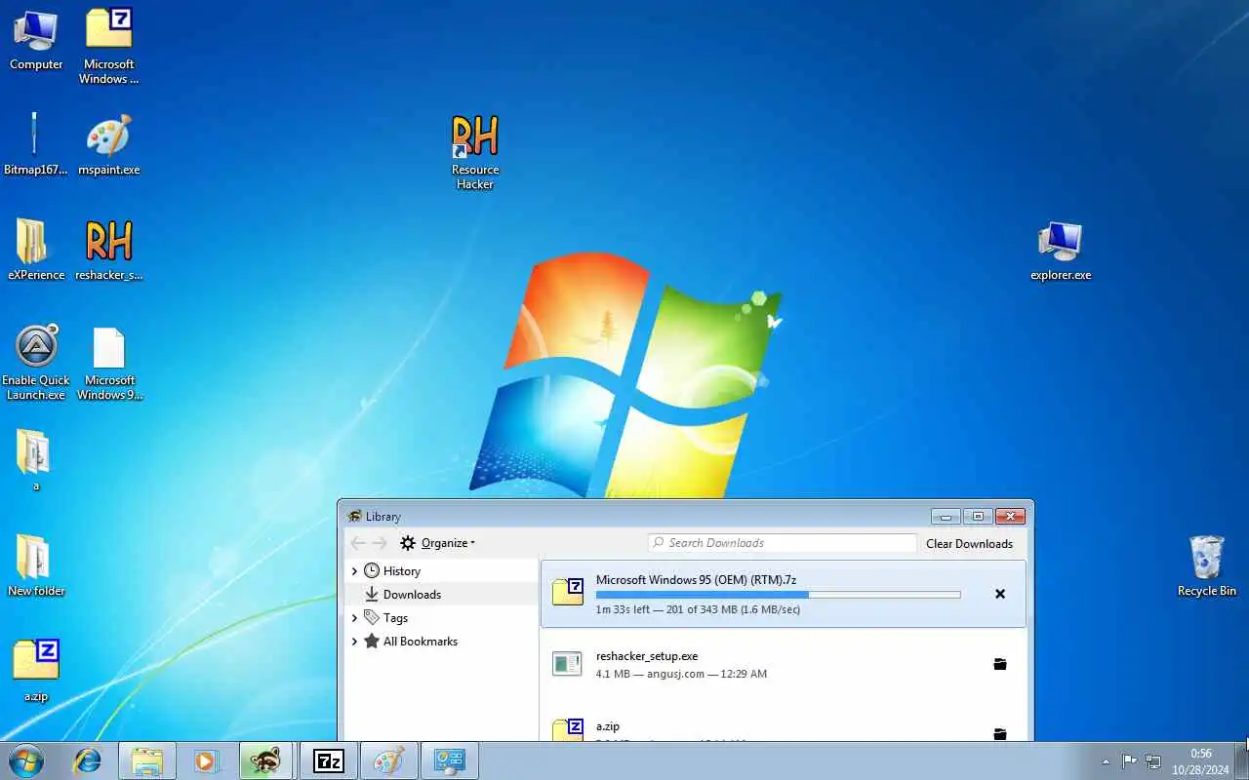Open Windows Explorer from the taskbar
Screen dimensions: 1249x780
click(x=147, y=760)
